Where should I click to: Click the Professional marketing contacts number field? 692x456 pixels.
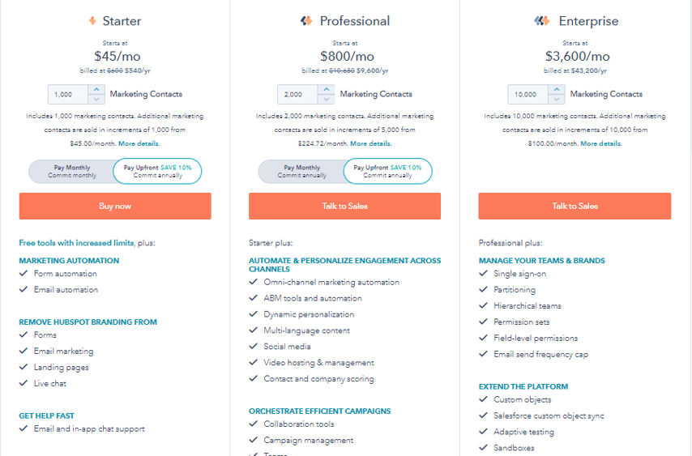297,95
